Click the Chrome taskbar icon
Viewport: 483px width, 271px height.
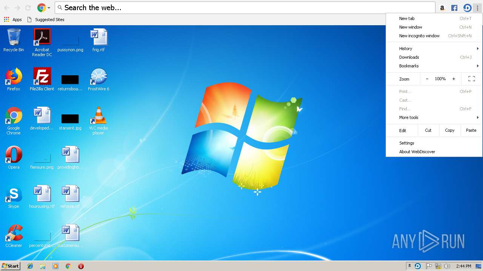[68, 266]
